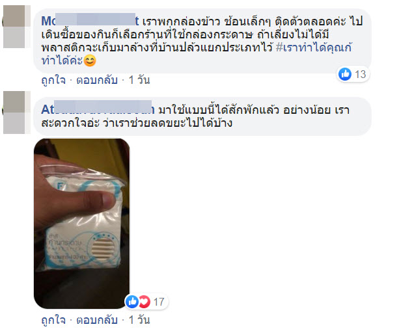This screenshot has height=331, width=399.
Task: Click the smiling emoji in first comment
Action: pos(90,60)
